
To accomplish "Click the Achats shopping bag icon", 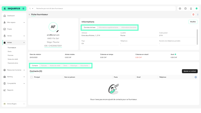I will pyautogui.click(x=5, y=43).
